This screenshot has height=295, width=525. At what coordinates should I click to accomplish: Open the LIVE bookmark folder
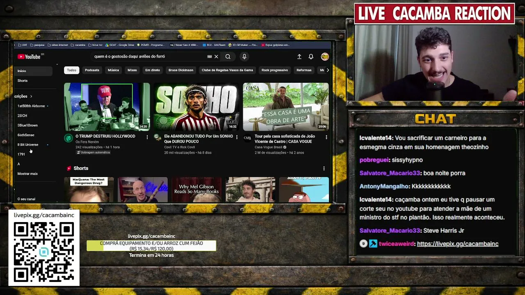(x=23, y=45)
